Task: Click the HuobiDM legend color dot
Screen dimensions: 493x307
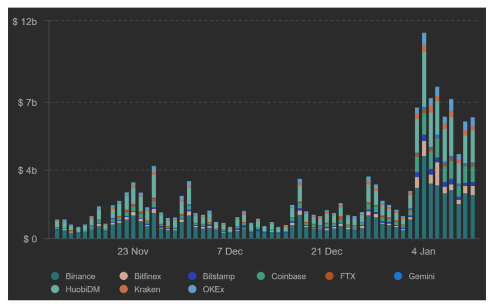Action: tap(55, 289)
